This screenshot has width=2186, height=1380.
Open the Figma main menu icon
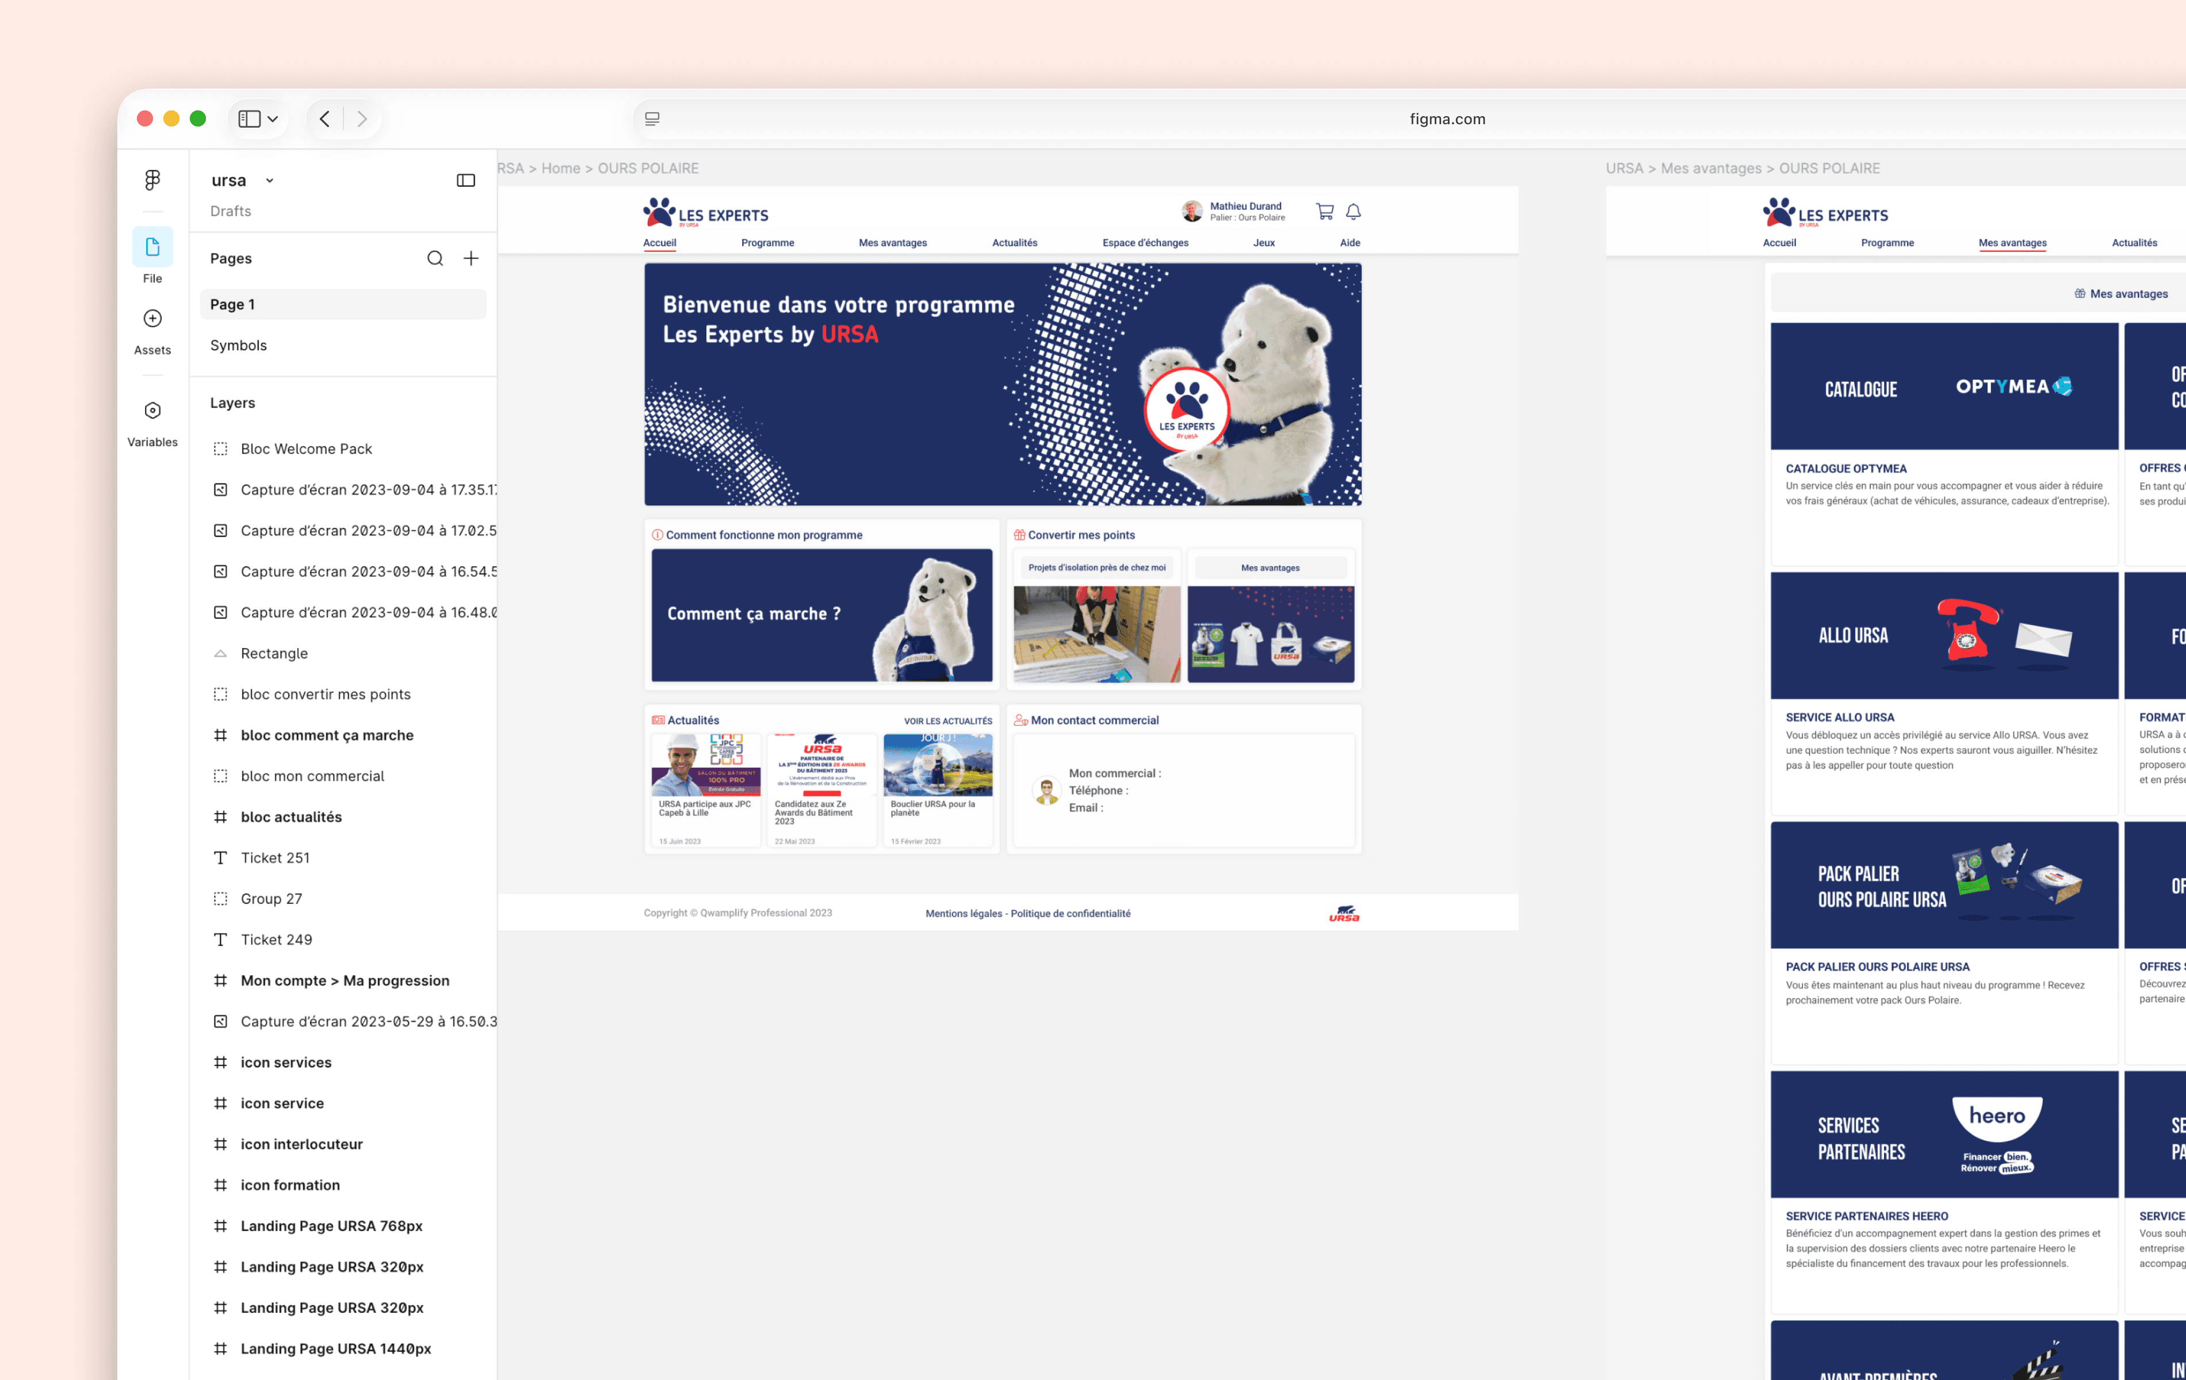[x=152, y=179]
